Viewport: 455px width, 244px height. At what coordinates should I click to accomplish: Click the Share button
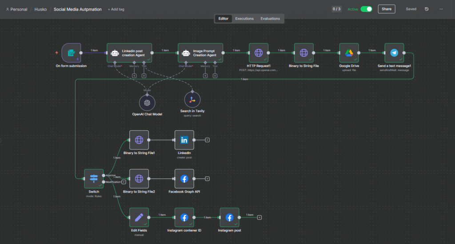386,9
